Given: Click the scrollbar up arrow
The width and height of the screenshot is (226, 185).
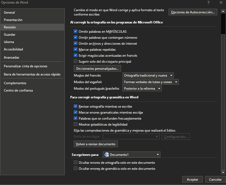Looking at the screenshot, I should click(x=223, y=11).
